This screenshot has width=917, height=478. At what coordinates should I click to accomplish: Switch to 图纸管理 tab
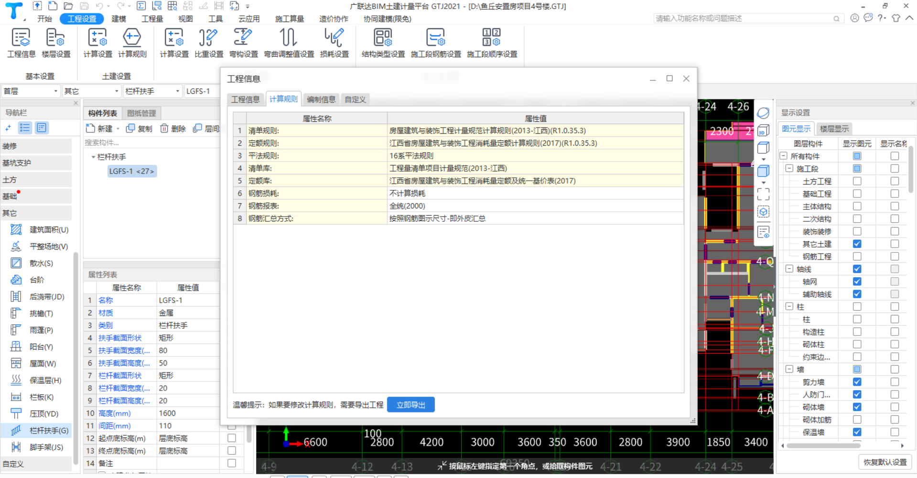click(141, 113)
